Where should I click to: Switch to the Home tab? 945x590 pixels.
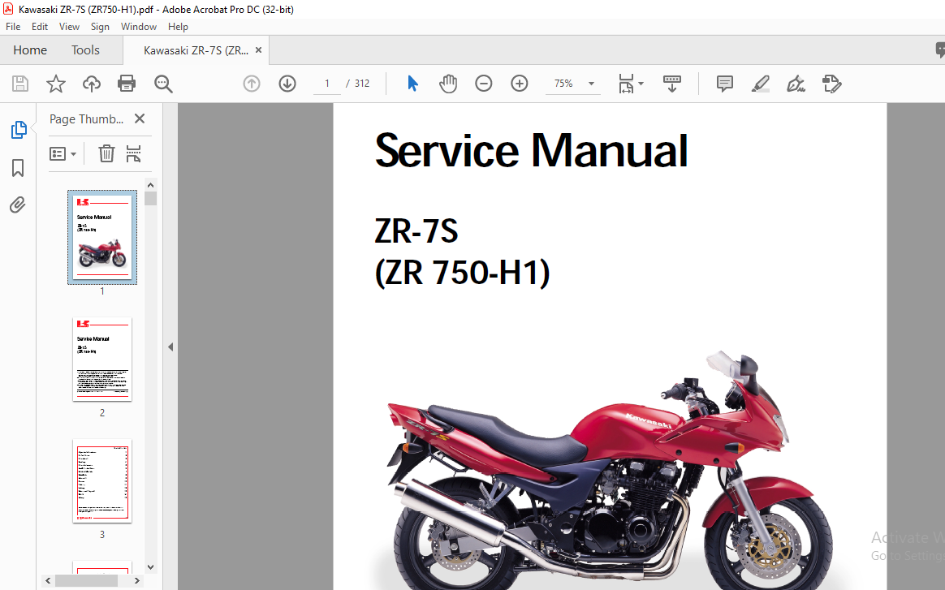pyautogui.click(x=30, y=50)
